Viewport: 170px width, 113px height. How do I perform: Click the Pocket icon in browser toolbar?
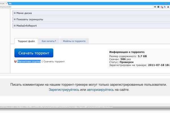[x=155, y=7]
